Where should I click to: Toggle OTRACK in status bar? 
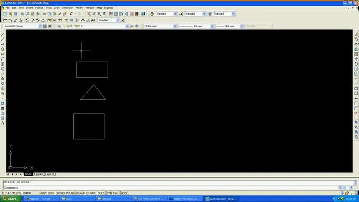91,193
